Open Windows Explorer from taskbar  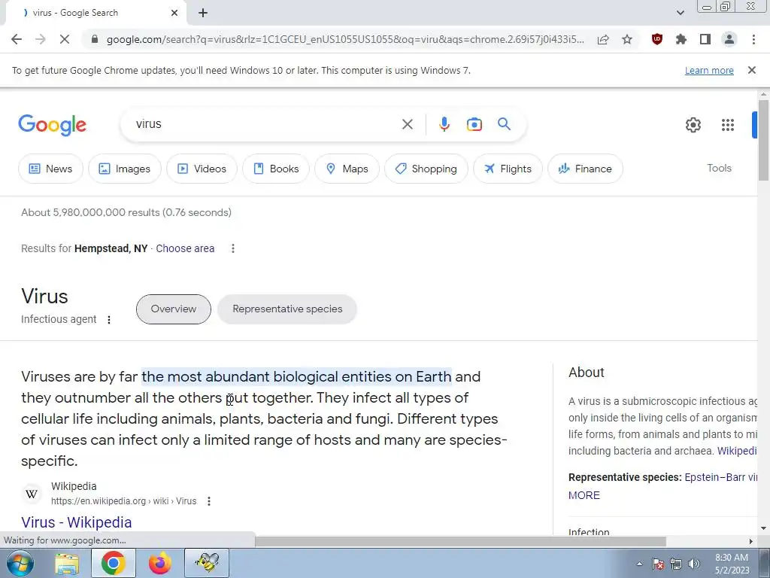tap(67, 563)
